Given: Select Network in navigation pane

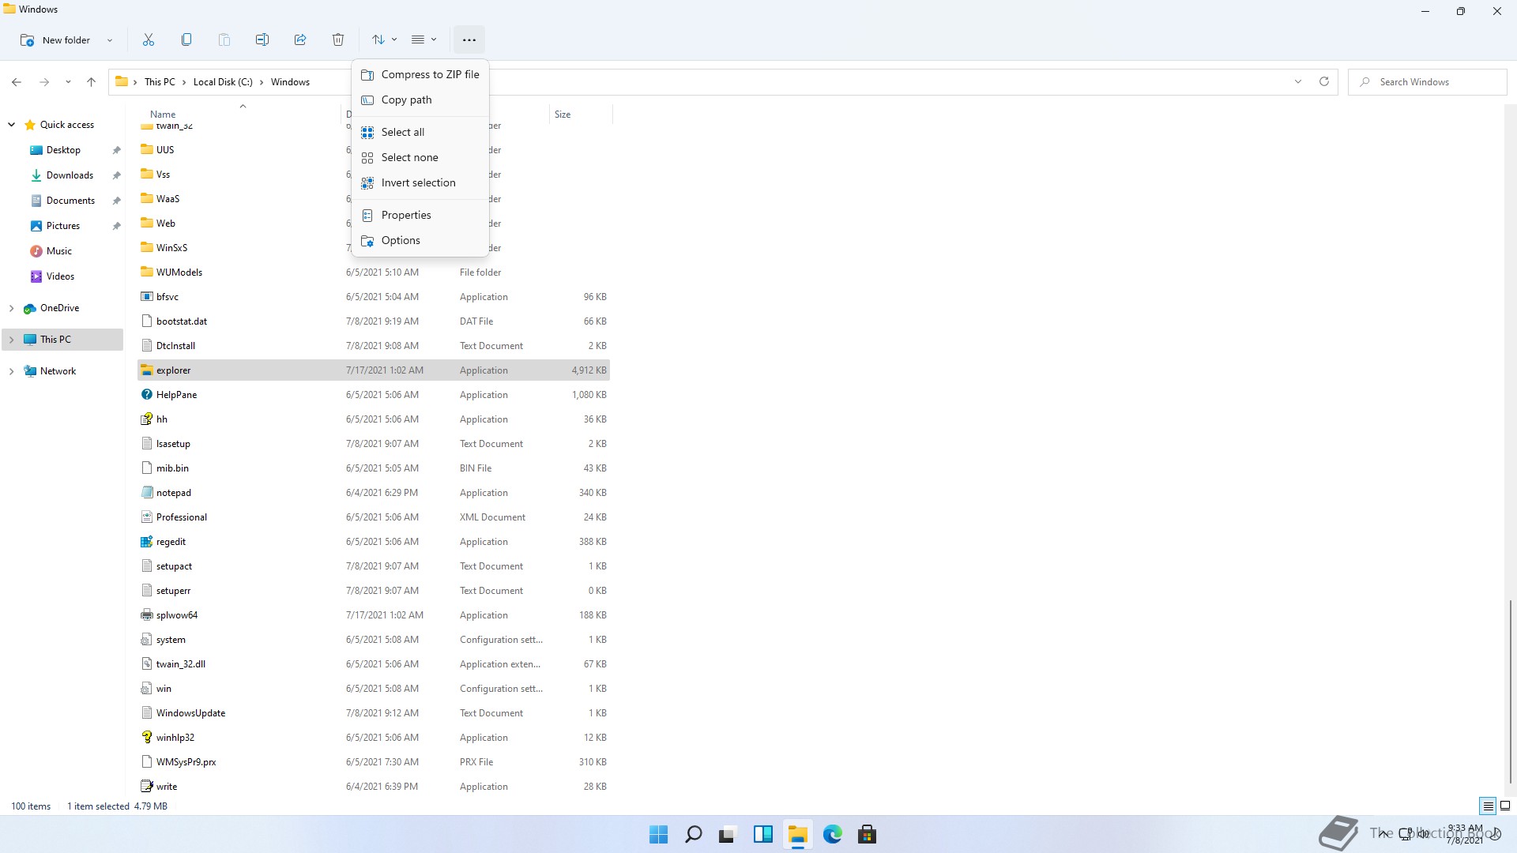Looking at the screenshot, I should pyautogui.click(x=58, y=371).
